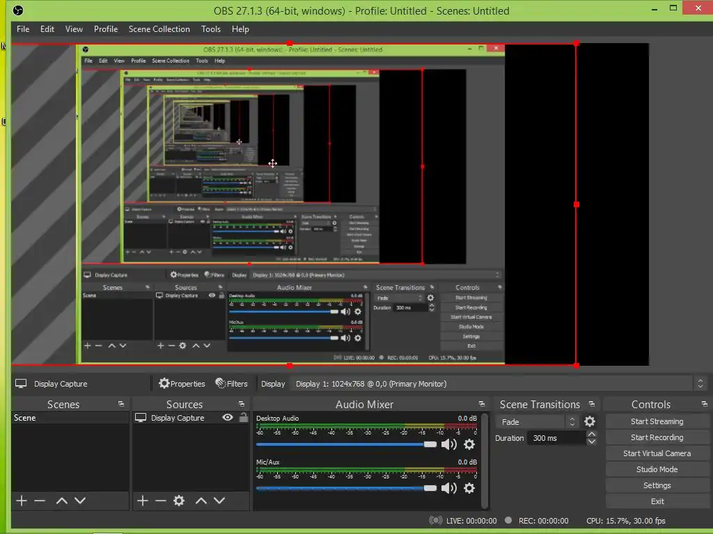
Task: Remove the selected scene with the minus icon
Action: (40, 501)
